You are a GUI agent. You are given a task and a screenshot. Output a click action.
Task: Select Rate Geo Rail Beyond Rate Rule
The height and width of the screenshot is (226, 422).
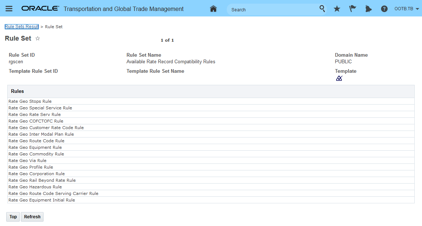click(x=211, y=180)
